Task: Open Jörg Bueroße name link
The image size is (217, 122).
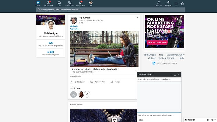Action: coord(84,18)
